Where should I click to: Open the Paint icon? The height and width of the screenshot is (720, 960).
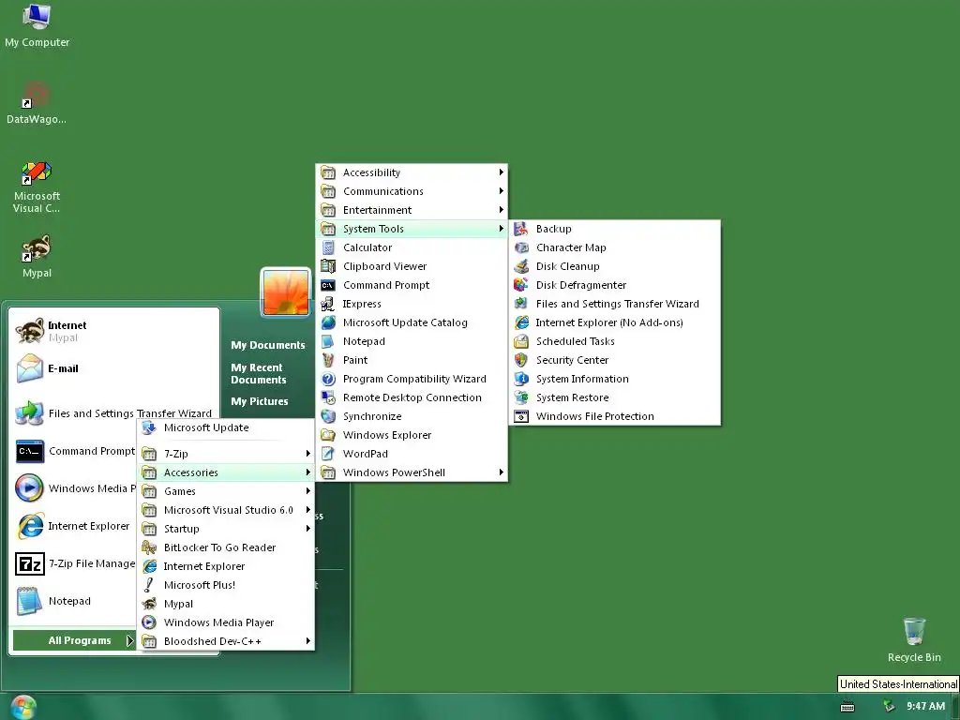pos(328,360)
